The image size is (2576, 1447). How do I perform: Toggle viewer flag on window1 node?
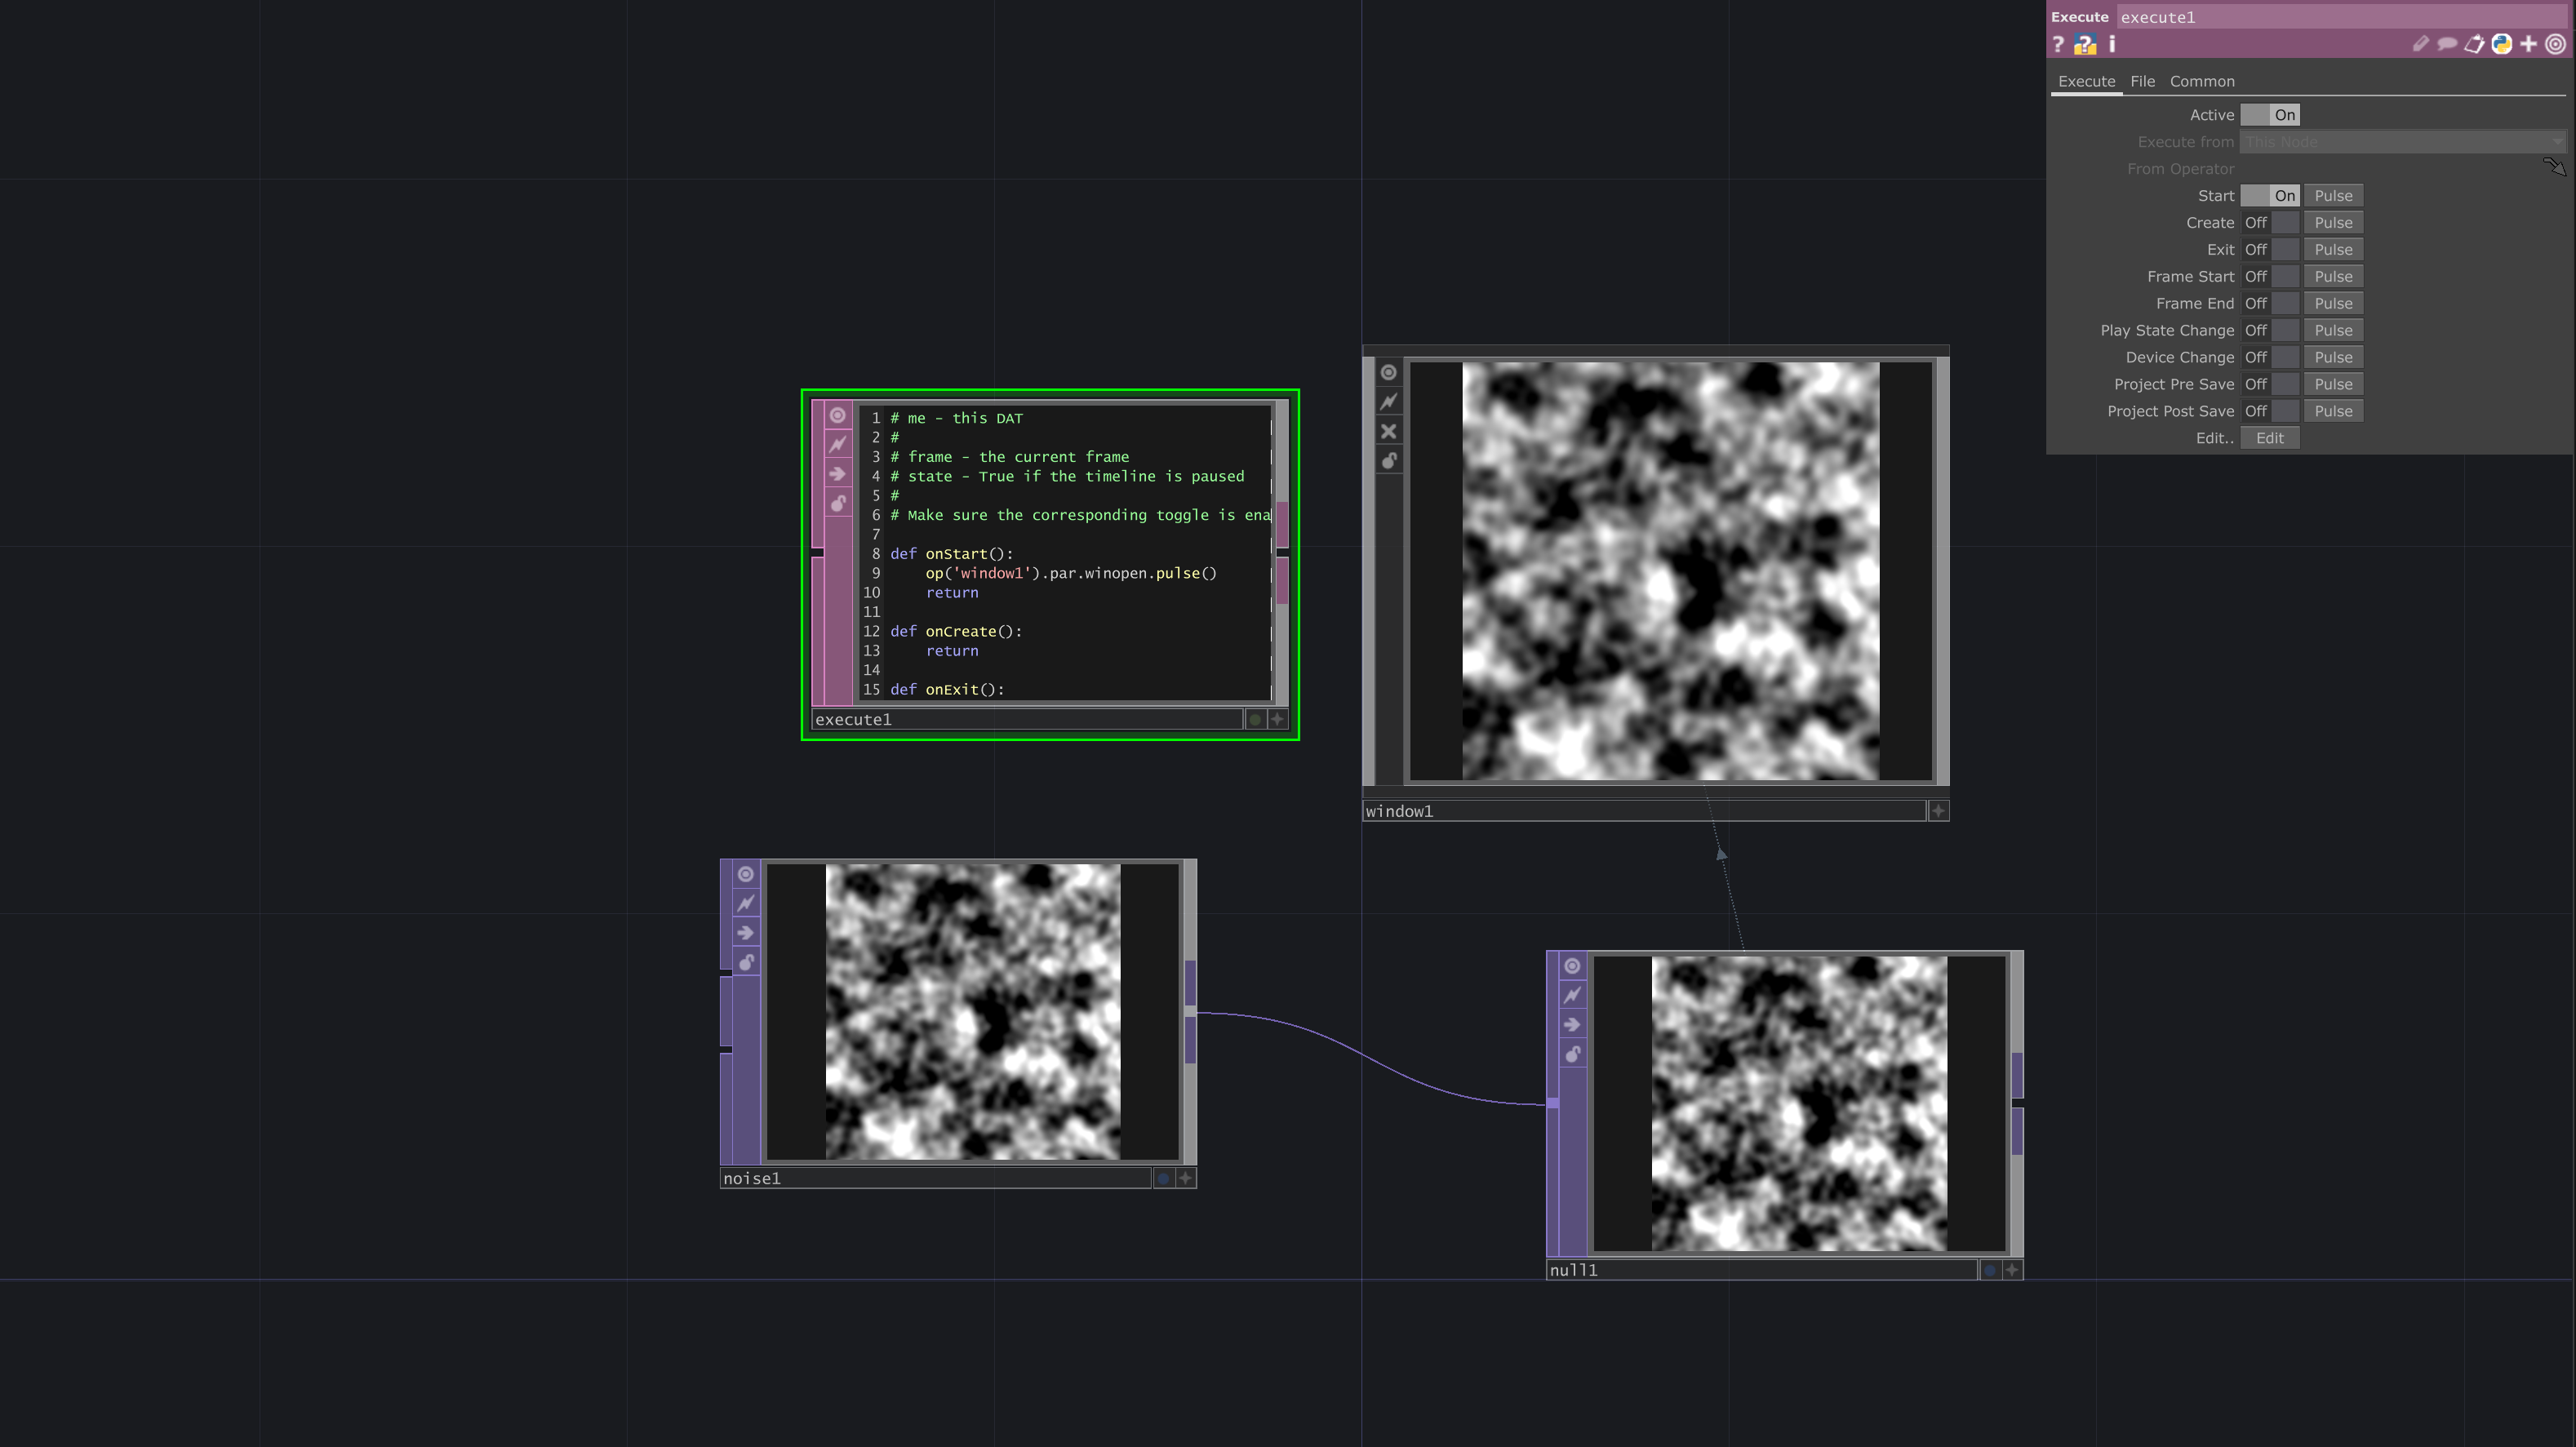click(1389, 372)
